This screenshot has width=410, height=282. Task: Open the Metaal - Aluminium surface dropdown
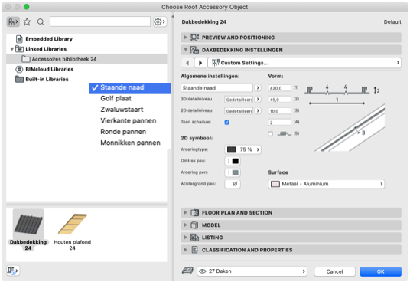pyautogui.click(x=326, y=184)
